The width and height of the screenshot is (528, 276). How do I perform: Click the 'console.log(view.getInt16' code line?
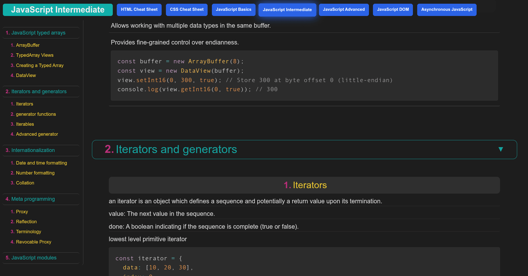(x=197, y=89)
